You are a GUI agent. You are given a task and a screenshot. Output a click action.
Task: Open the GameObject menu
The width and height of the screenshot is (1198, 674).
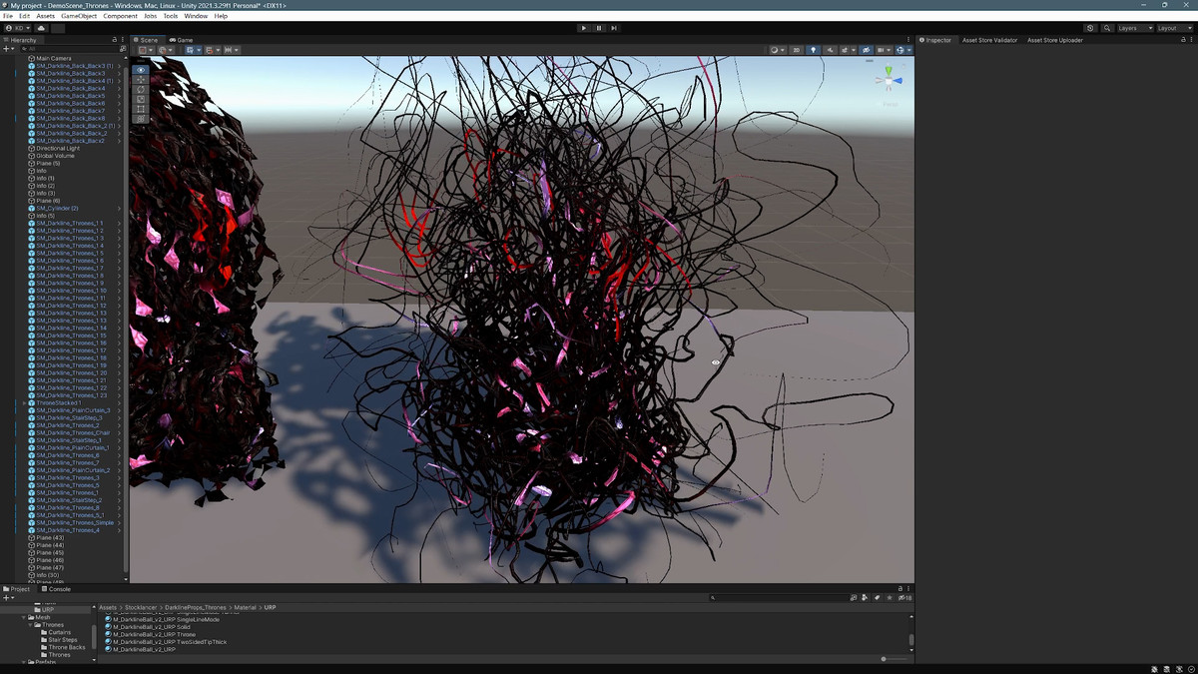coord(78,16)
